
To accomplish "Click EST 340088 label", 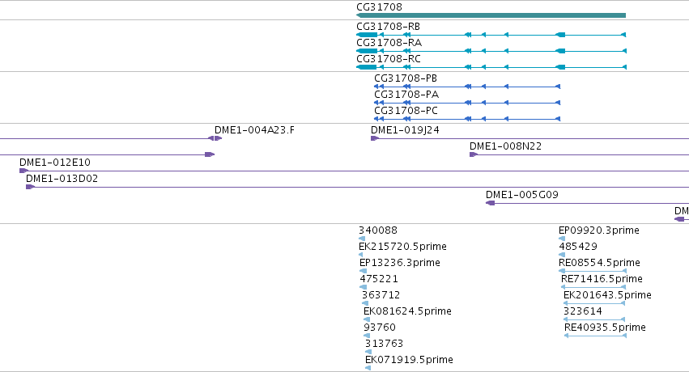I will [378, 230].
